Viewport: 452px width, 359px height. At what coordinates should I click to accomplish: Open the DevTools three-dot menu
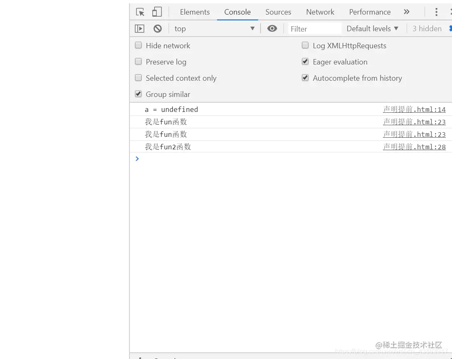point(436,12)
